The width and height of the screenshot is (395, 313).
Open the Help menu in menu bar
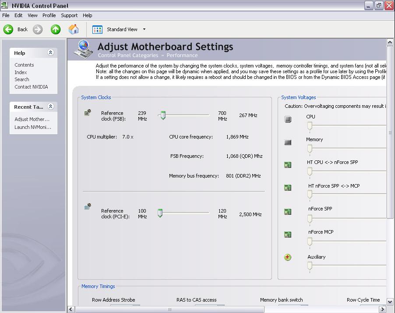tap(88, 15)
